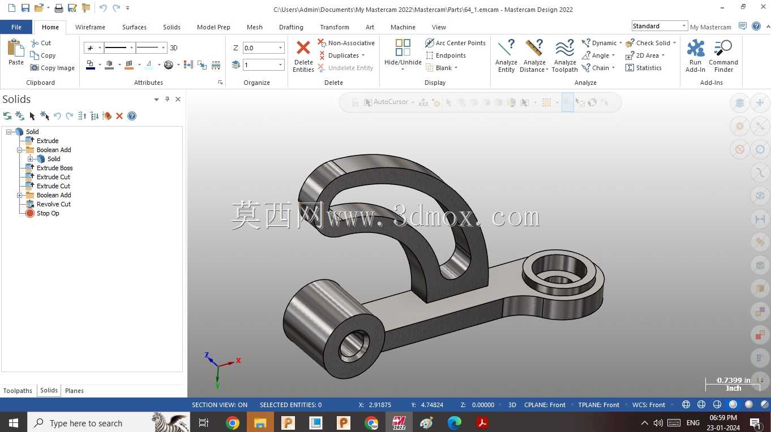Image resolution: width=771 pixels, height=432 pixels.
Task: Open Duplicates dropdown menu
Action: 341,55
